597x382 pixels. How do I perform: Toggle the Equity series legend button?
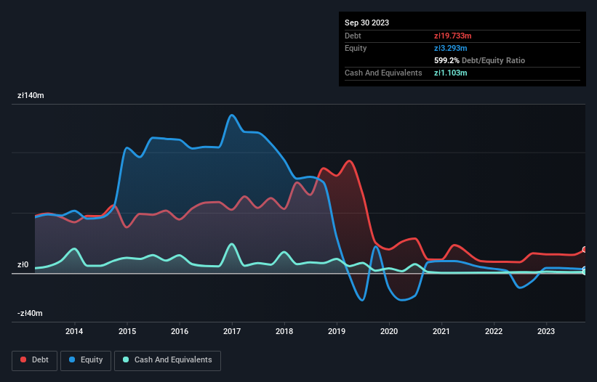point(86,360)
